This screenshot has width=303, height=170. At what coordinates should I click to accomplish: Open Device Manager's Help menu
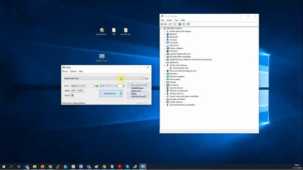(183, 20)
